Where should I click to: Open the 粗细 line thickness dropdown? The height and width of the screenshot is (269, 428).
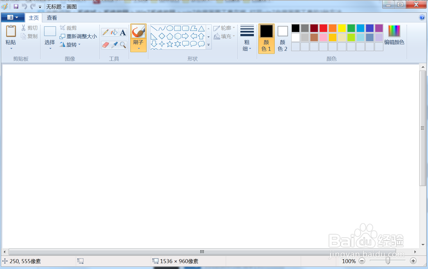click(x=247, y=39)
